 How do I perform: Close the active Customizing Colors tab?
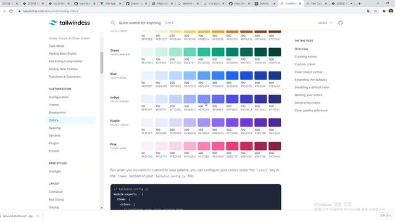point(300,4)
